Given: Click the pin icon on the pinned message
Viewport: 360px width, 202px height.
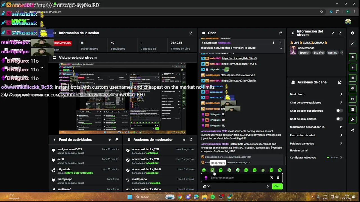Looking at the screenshot, I should 273,43.
